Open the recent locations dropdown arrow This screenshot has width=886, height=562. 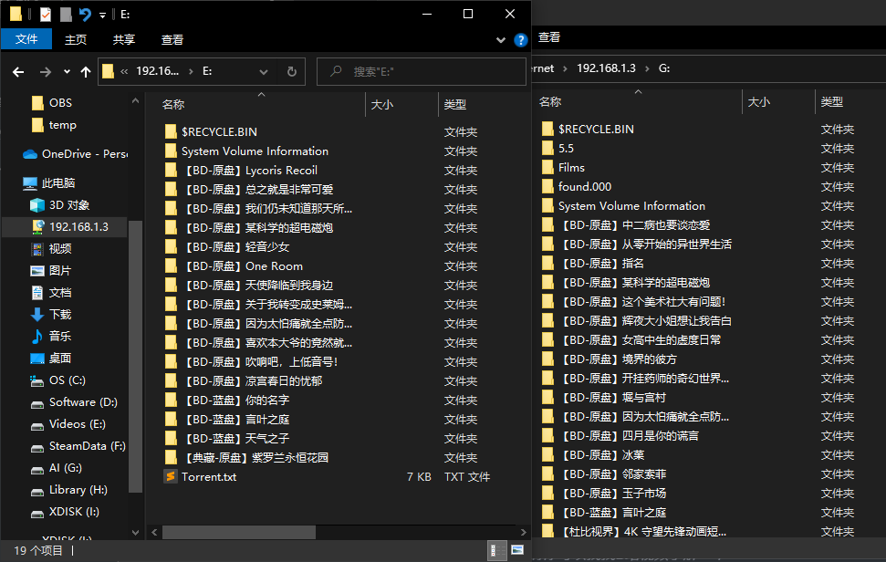pos(67,71)
